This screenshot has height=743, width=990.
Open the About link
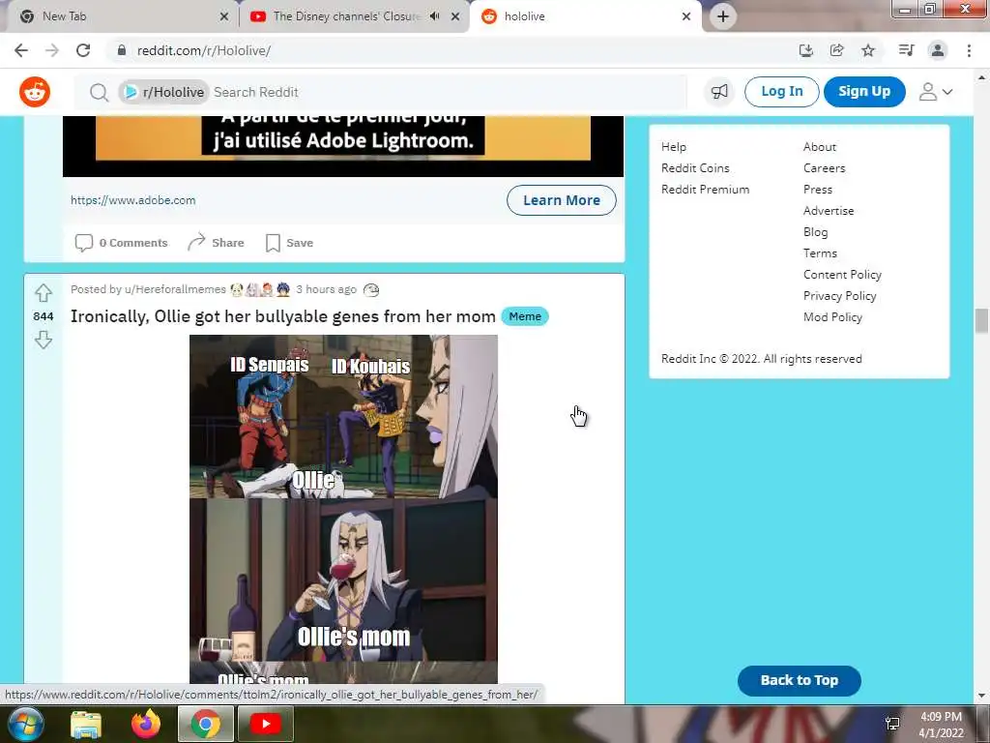820,147
